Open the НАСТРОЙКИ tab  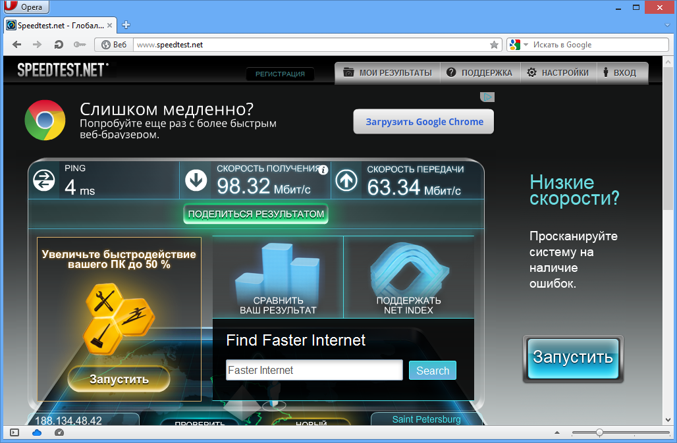[x=558, y=73]
